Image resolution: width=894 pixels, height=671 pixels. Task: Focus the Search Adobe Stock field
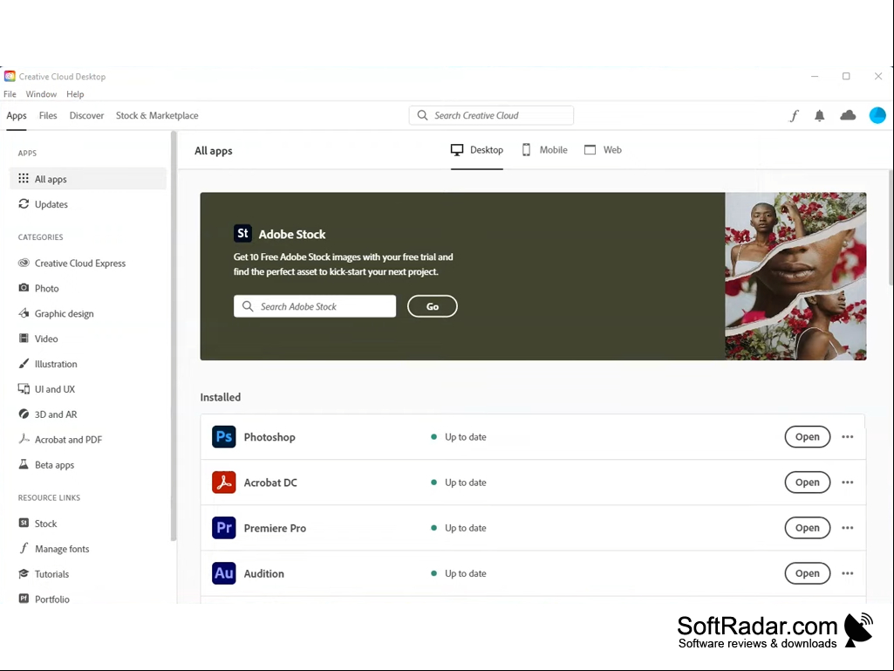(315, 306)
